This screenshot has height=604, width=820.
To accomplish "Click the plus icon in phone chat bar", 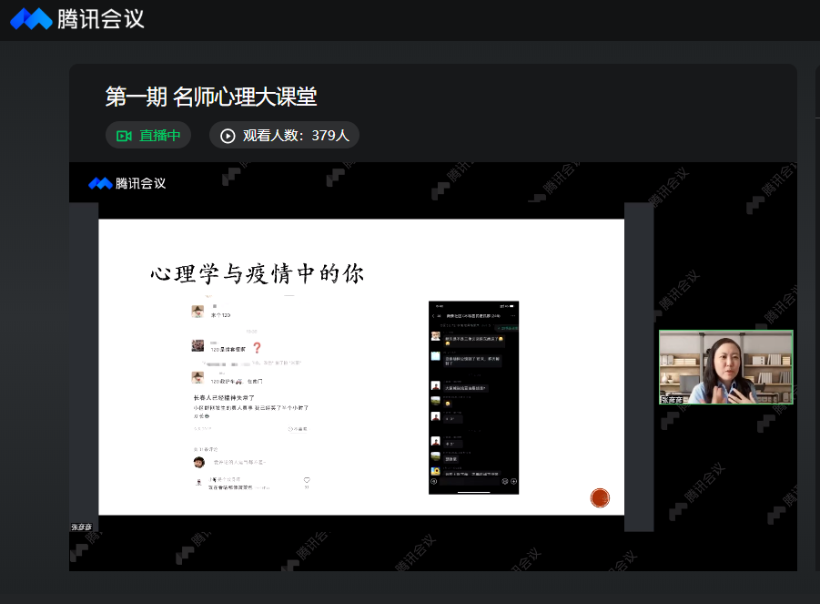I will (513, 481).
